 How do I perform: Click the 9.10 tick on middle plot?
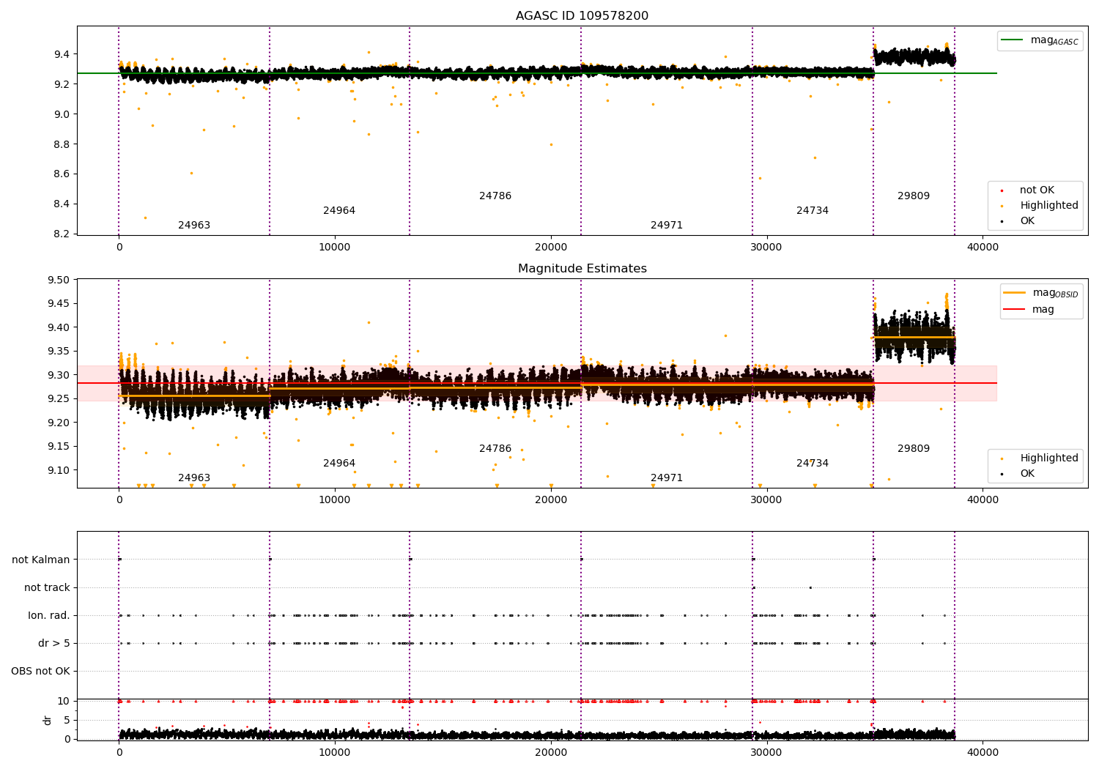[x=59, y=470]
